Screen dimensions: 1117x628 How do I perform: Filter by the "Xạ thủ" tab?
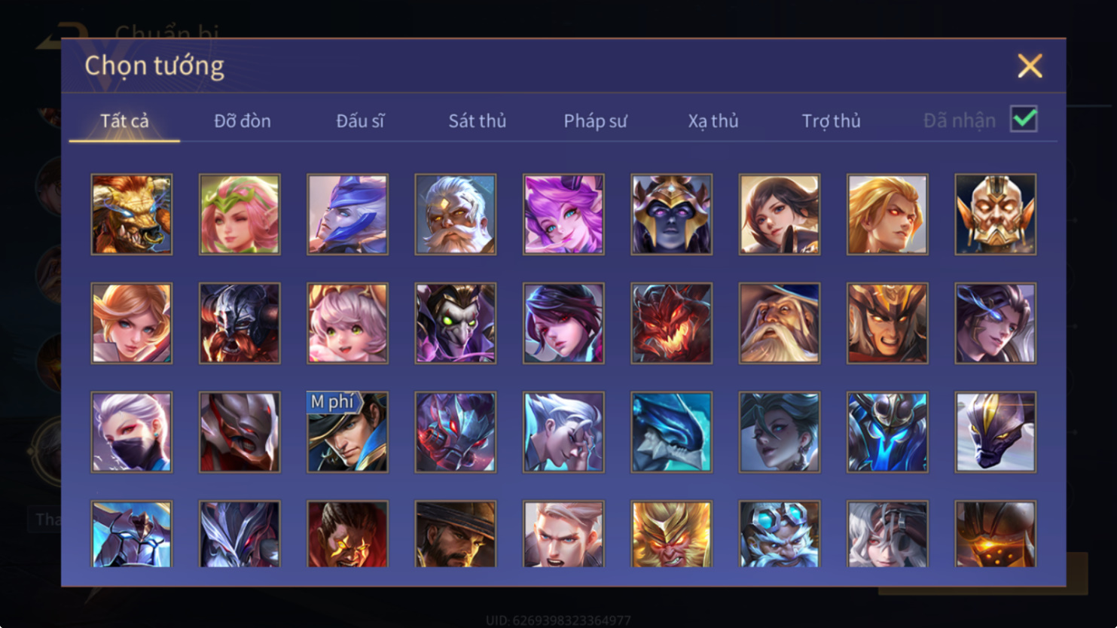pyautogui.click(x=713, y=120)
